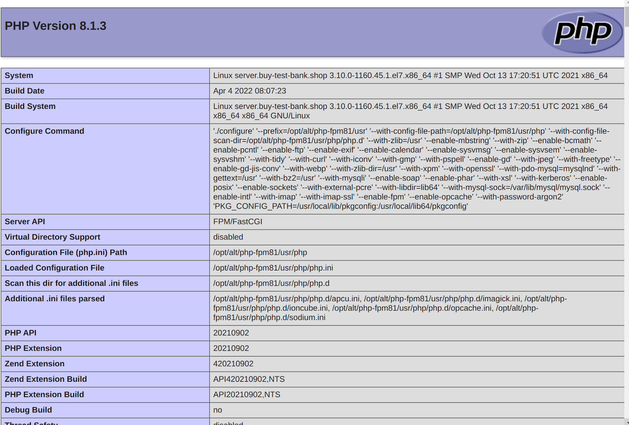The height and width of the screenshot is (425, 629).
Task: Select the FPM/FastCGI Server API value
Action: [238, 221]
